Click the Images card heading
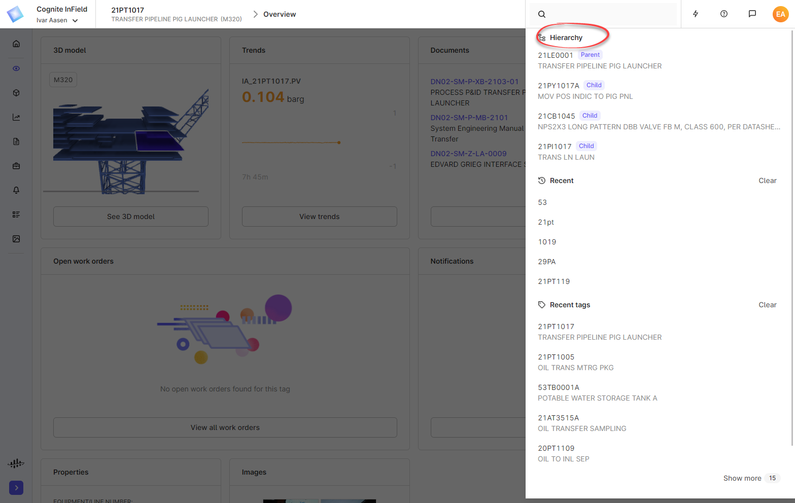Viewport: 795px width, 503px height. (254, 472)
